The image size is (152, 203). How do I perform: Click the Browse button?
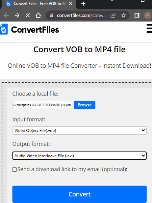click(84, 105)
